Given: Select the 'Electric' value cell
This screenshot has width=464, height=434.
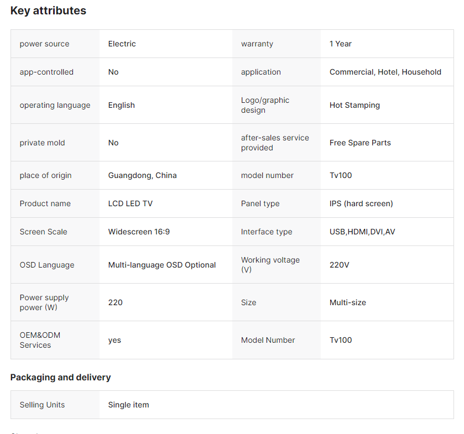Looking at the screenshot, I should tap(122, 44).
